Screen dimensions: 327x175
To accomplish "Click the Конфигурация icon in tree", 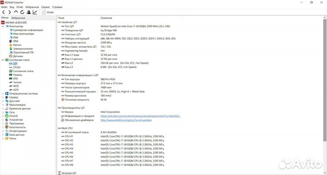I will click(7, 131).
